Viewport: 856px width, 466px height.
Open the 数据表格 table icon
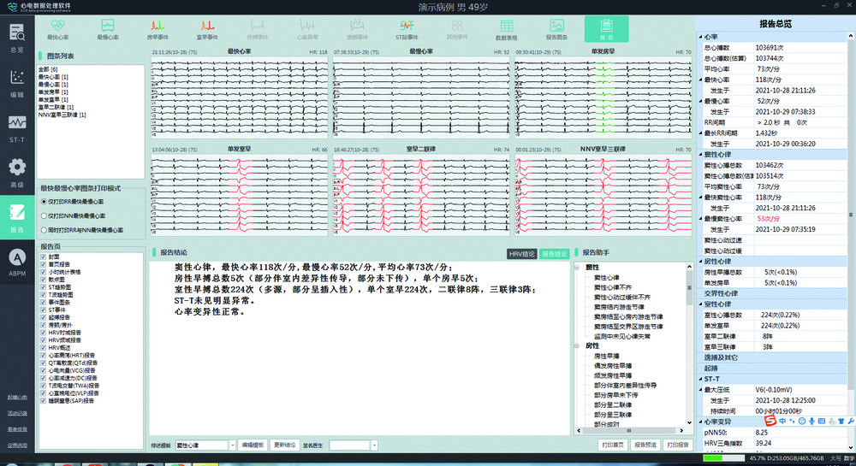(x=507, y=29)
